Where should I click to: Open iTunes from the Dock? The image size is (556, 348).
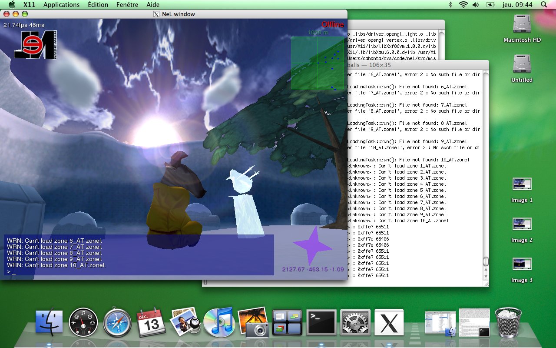219,322
